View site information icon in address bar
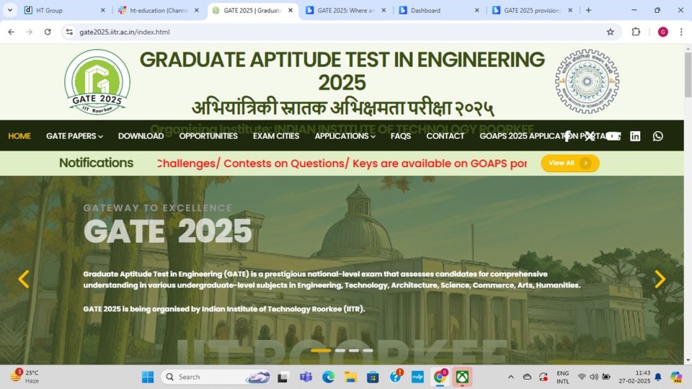The width and height of the screenshot is (692, 389). tap(69, 32)
